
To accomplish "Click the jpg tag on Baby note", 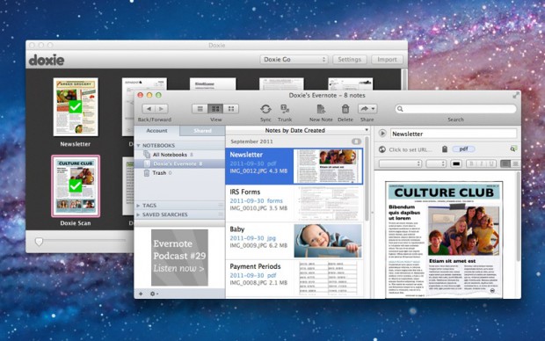I will pos(271,238).
